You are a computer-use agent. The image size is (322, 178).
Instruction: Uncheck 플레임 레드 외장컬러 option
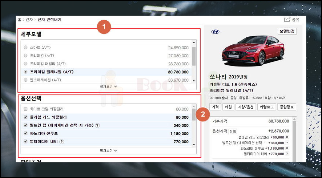pos(25,117)
